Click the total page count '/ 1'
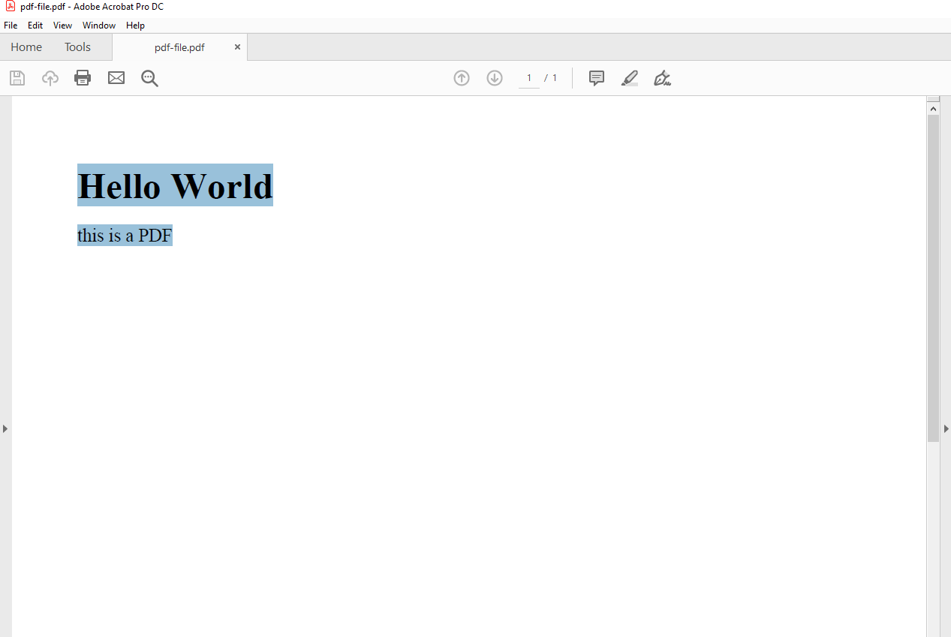 click(551, 78)
